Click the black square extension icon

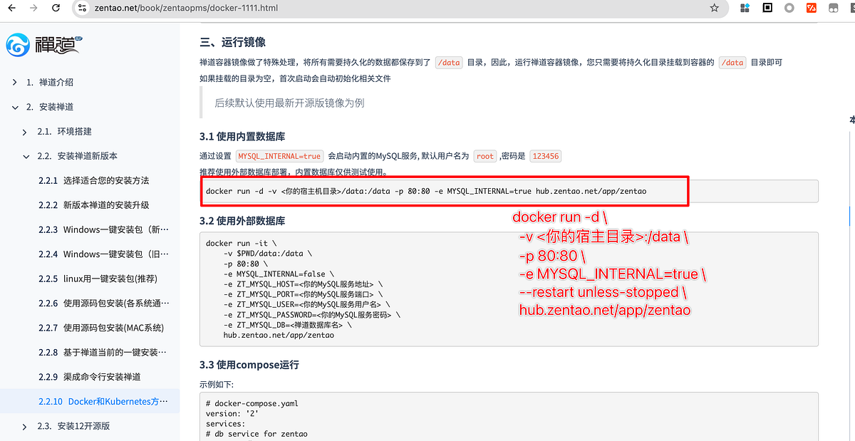click(x=767, y=9)
